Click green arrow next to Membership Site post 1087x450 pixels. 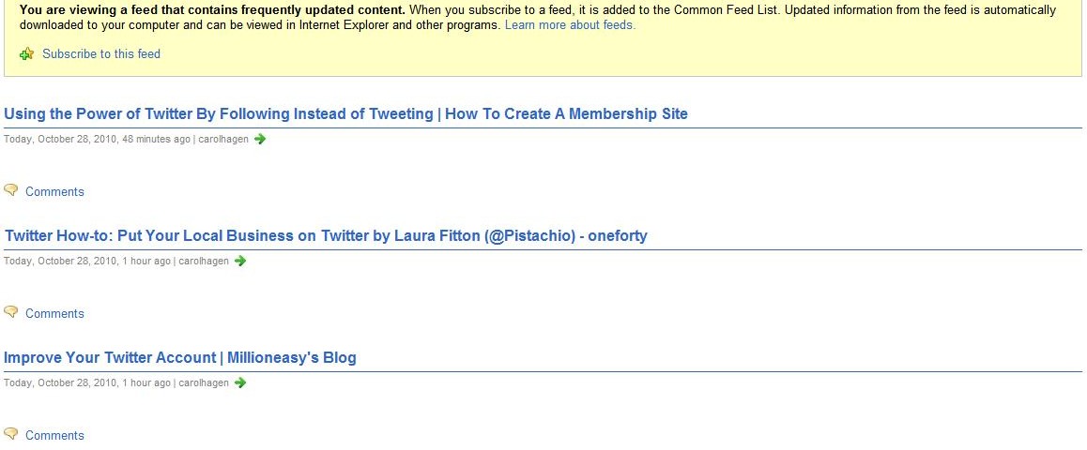coord(260,139)
